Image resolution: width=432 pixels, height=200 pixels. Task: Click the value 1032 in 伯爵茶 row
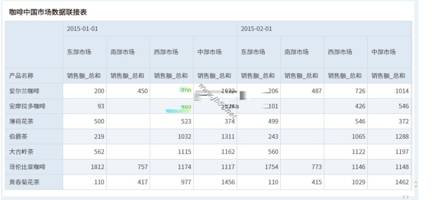pyautogui.click(x=185, y=137)
